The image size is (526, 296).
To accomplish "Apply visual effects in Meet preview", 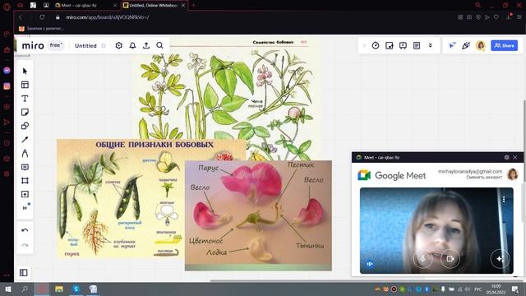I will tap(500, 259).
